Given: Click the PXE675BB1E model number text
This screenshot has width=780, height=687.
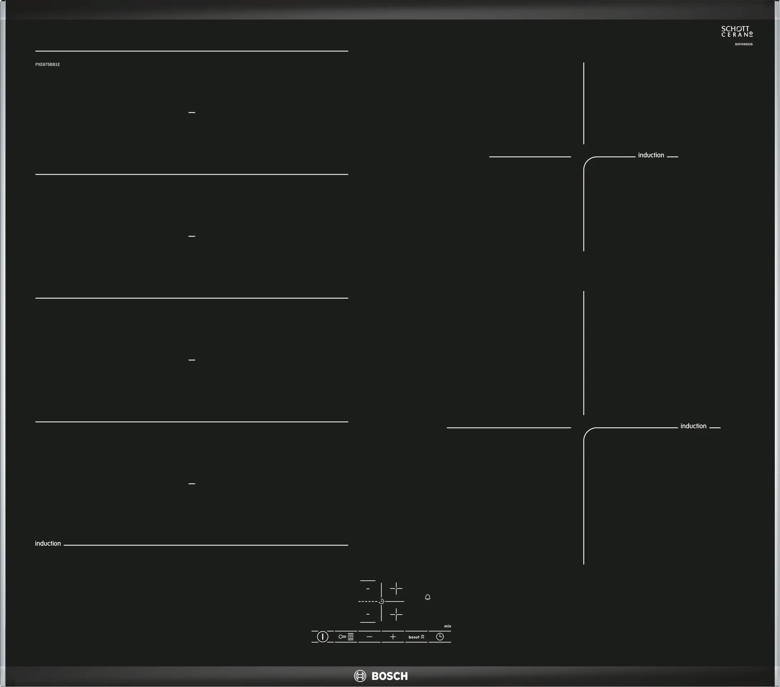Looking at the screenshot, I should pos(48,65).
